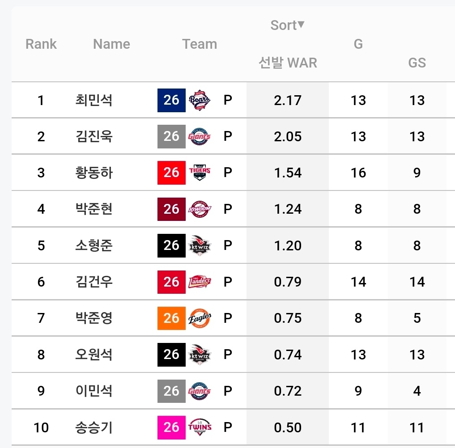Sort table by the G column header
The width and height of the screenshot is (455, 448).
pyautogui.click(x=358, y=44)
